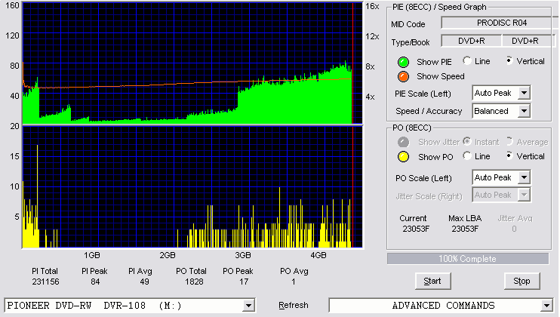
Task: Select Line mode for PO graph
Action: (x=467, y=156)
